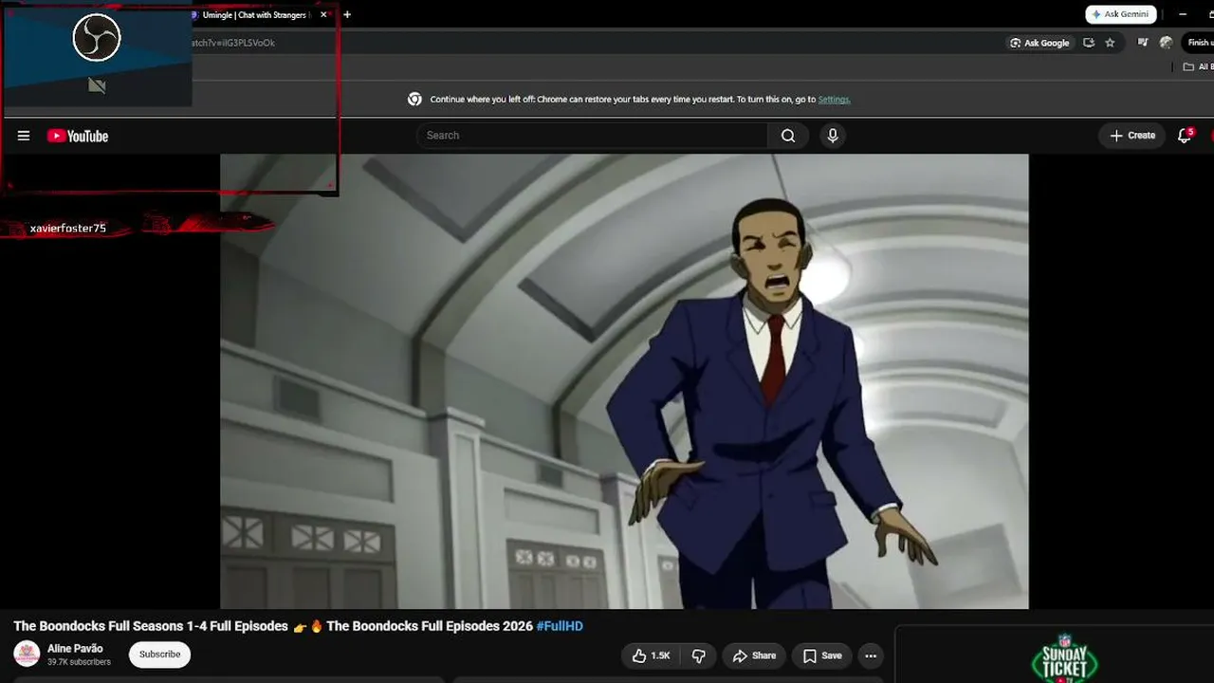Click the Ask Gemini button
This screenshot has height=683, width=1214.
1121,14
